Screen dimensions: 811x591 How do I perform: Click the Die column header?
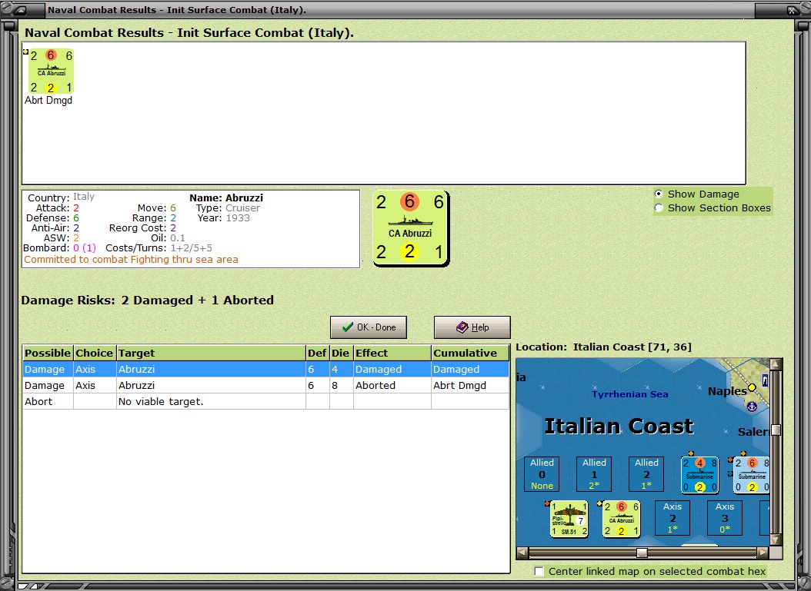pyautogui.click(x=341, y=354)
